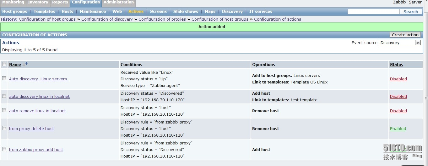Go to Templates submenu item
Image resolution: width=428 pixels, height=166 pixels.
[x=44, y=12]
